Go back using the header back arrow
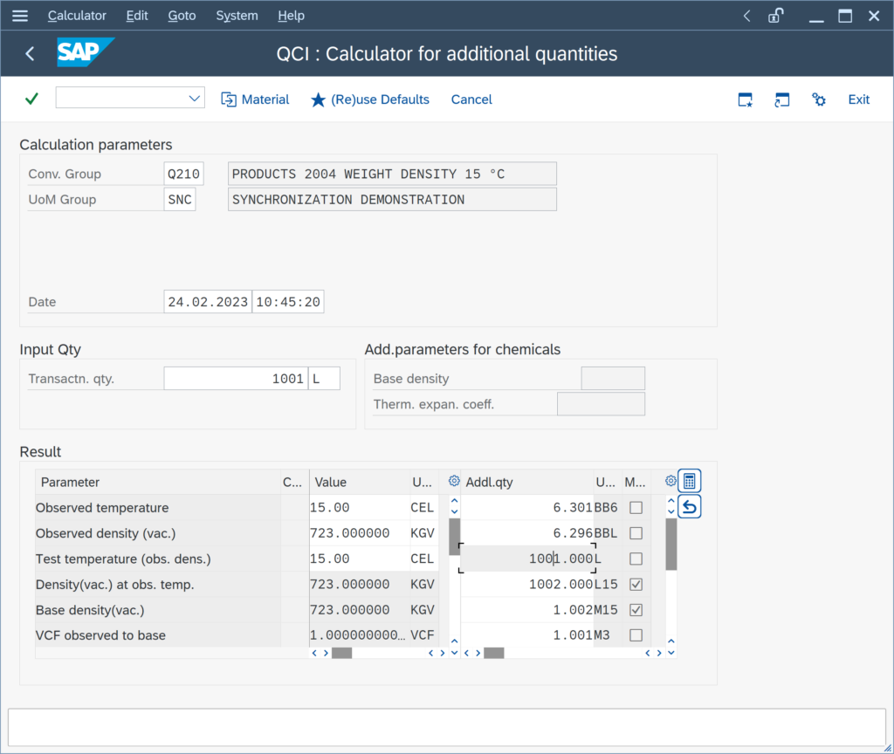This screenshot has height=754, width=894. coord(31,53)
